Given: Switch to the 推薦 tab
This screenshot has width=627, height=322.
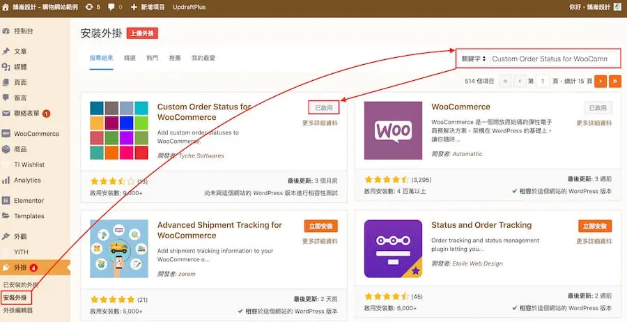Looking at the screenshot, I should click(x=175, y=58).
